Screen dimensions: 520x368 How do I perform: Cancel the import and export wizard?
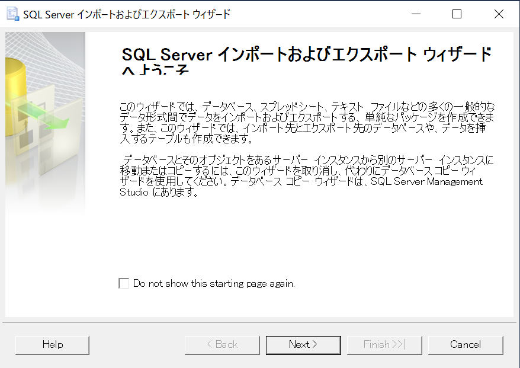pyautogui.click(x=466, y=345)
